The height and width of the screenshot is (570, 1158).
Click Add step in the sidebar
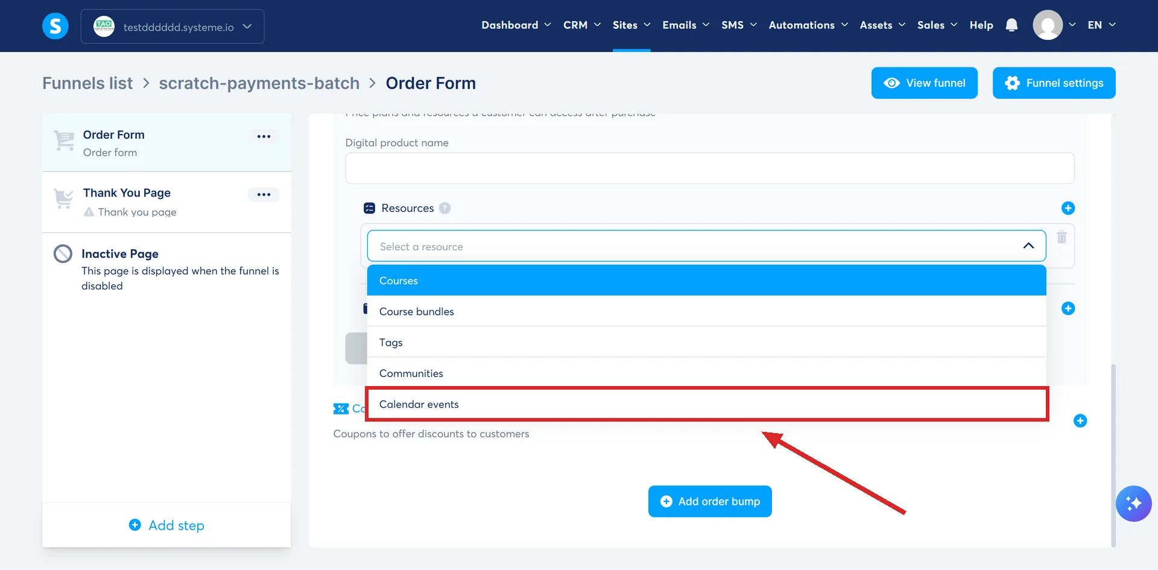coord(166,525)
